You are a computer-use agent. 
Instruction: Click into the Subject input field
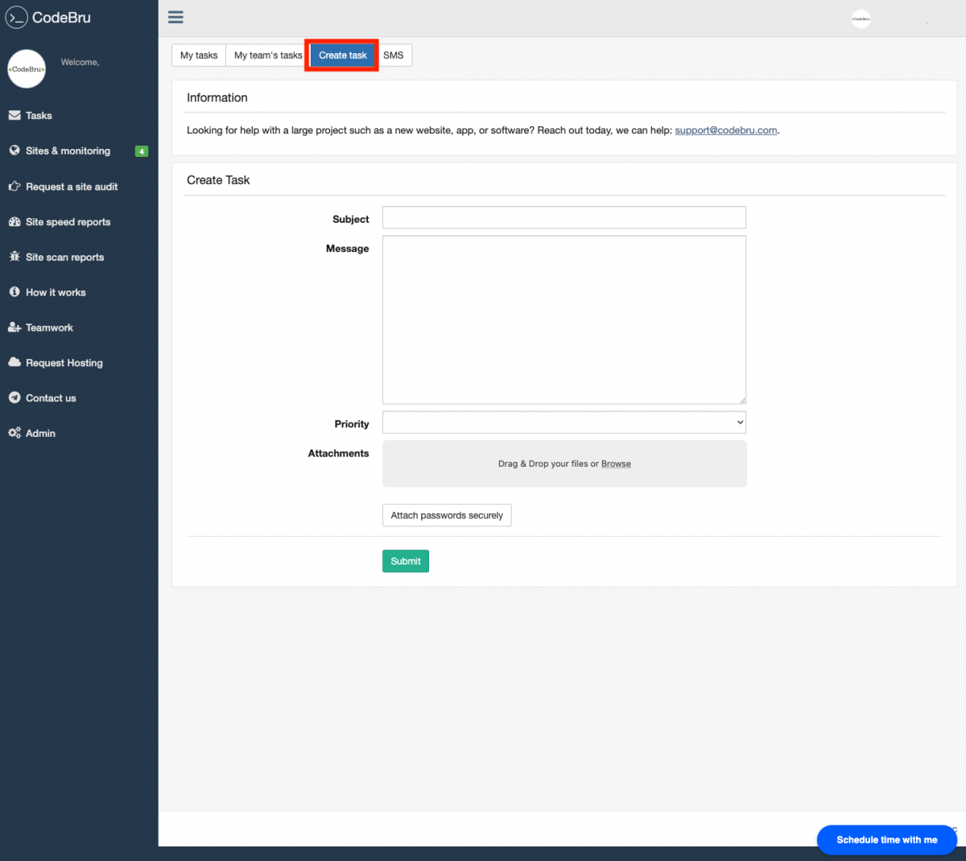[563, 218]
